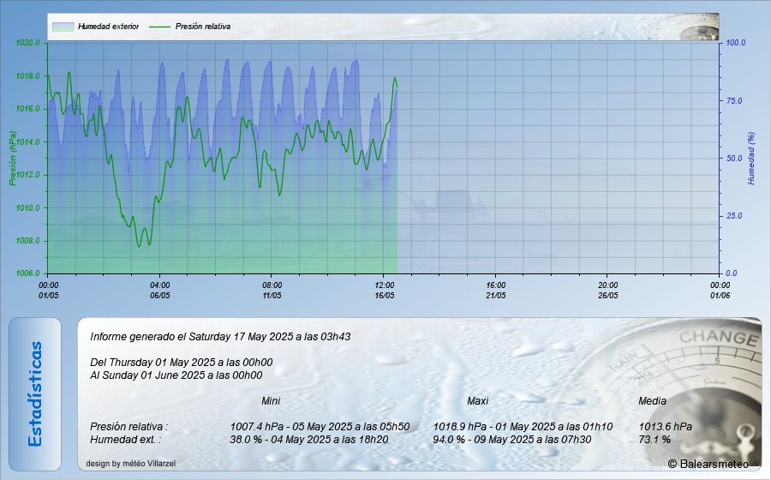Click the 73.1 % mean humidity value
This screenshot has height=480, width=771.
(654, 439)
